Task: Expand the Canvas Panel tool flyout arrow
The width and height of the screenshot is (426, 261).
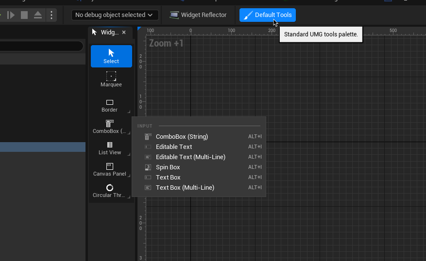Action: point(129,176)
